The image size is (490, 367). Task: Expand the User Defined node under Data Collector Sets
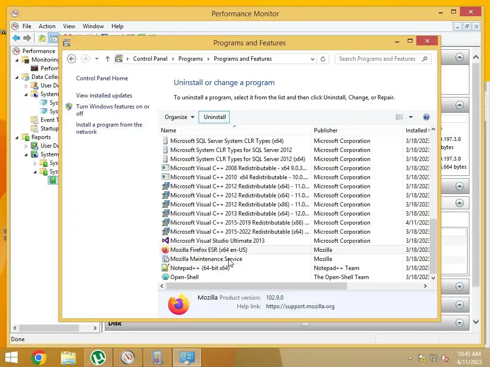(x=26, y=86)
